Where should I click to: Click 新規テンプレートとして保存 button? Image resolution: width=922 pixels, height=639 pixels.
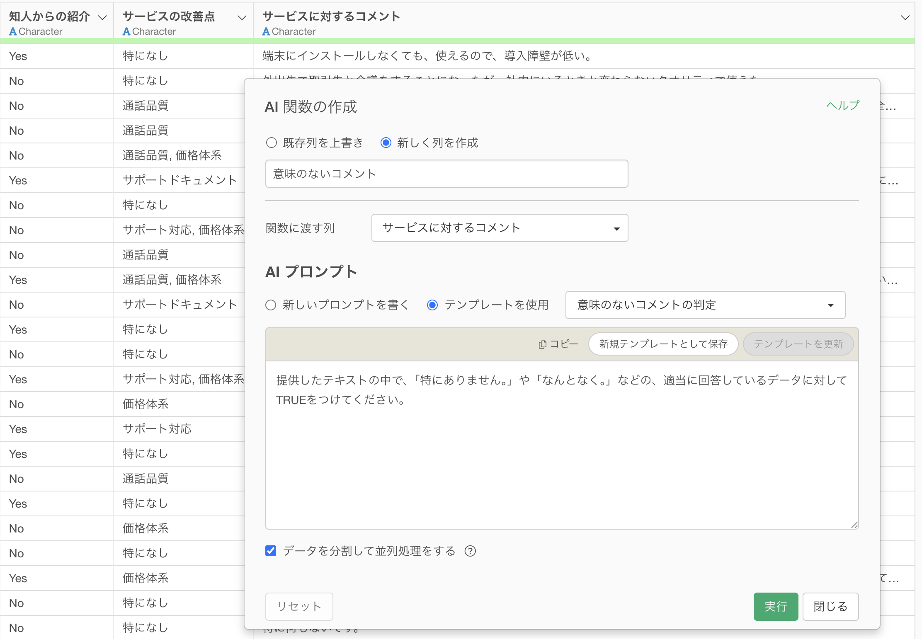[663, 344]
